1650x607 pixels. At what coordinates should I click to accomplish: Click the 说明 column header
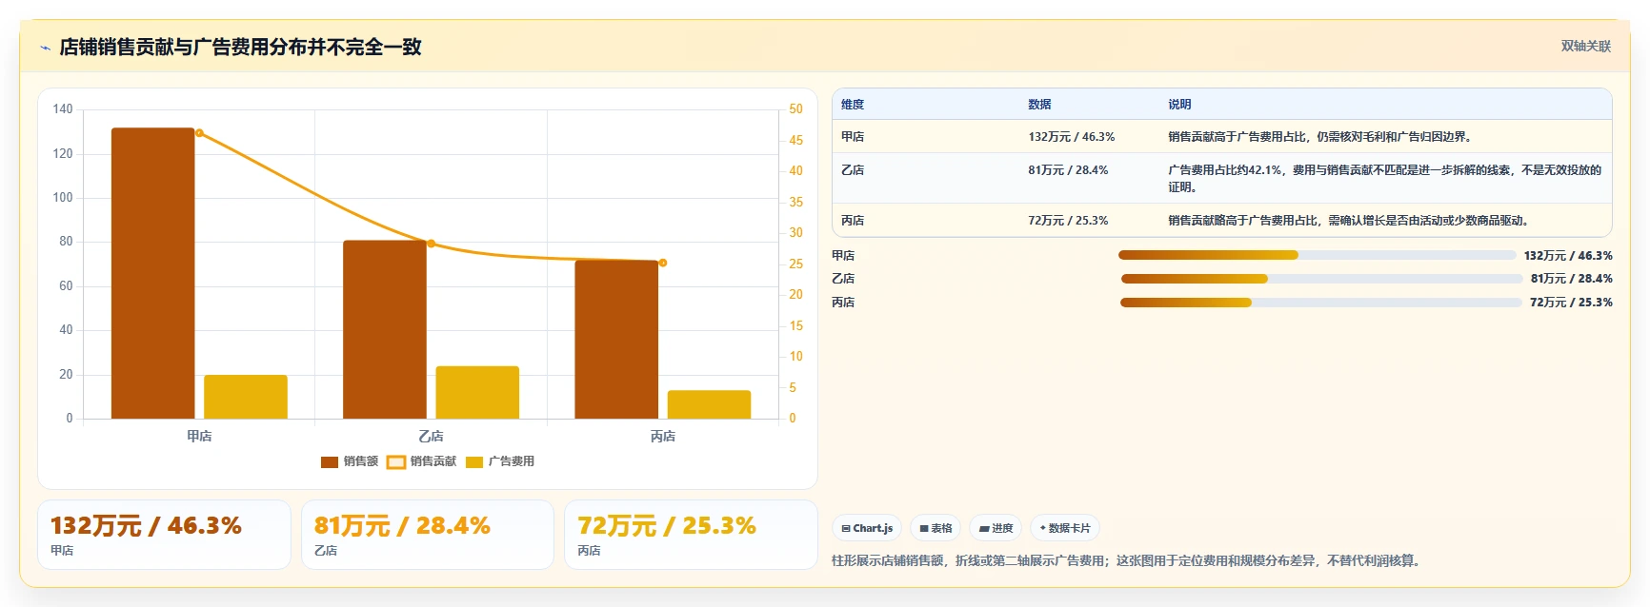coord(1179,105)
